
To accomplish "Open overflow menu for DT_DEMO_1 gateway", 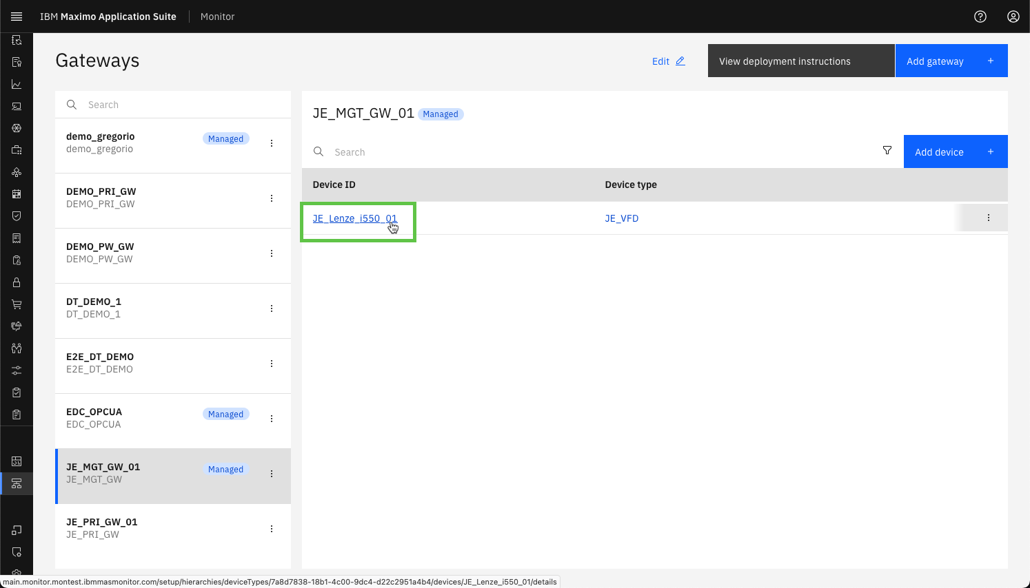I will pyautogui.click(x=272, y=308).
